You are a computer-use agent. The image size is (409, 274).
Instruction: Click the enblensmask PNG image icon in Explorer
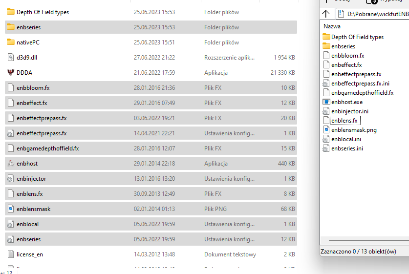pyautogui.click(x=10, y=209)
